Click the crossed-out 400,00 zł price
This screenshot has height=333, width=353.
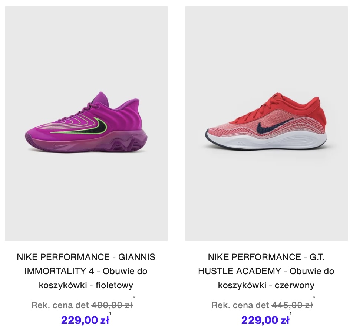coord(112,305)
